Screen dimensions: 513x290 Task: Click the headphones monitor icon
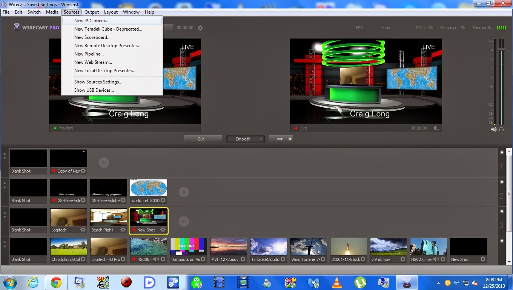point(501,129)
